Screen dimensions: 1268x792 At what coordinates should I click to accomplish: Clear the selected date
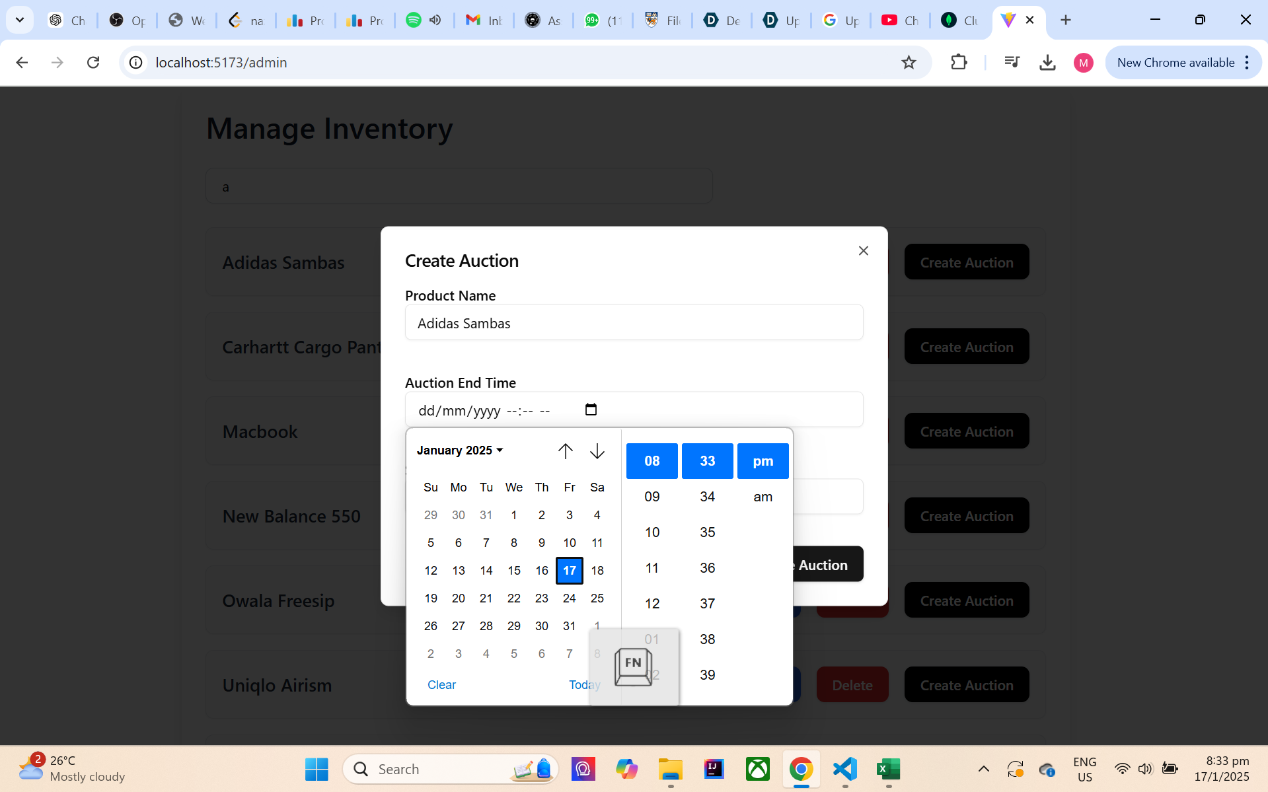coord(441,685)
